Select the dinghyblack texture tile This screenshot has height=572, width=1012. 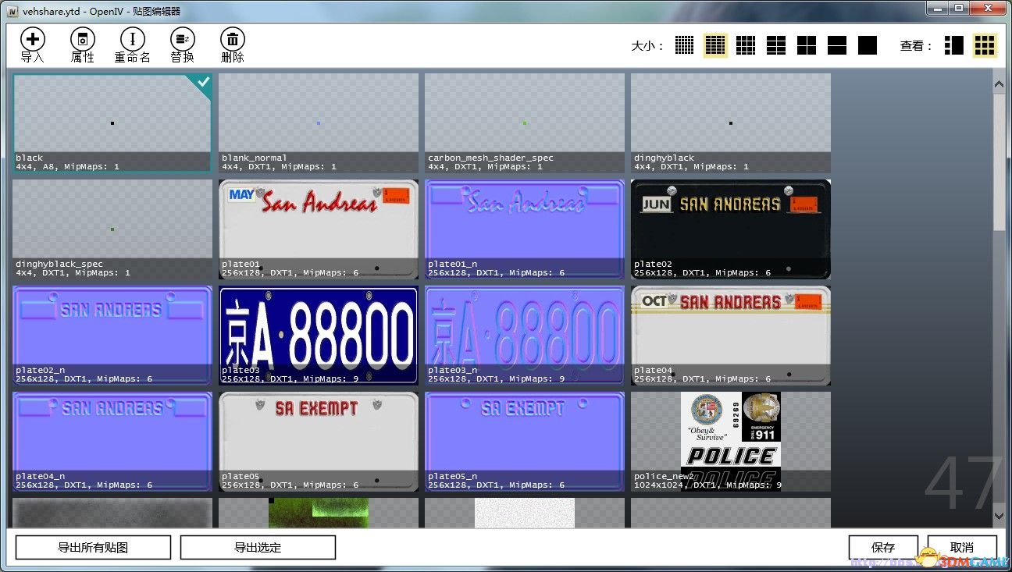(x=731, y=123)
